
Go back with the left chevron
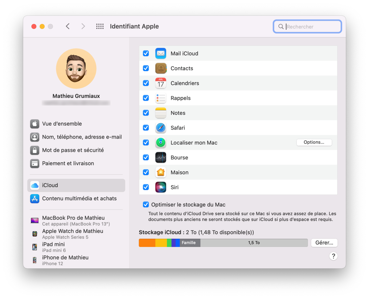coord(68,26)
